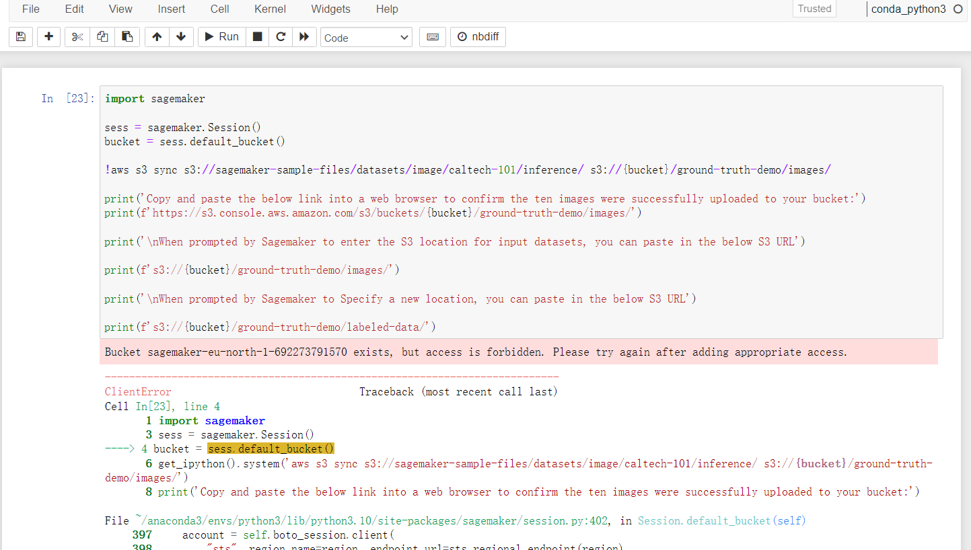The width and height of the screenshot is (971, 550).
Task: Restart the kernel circular arrow icon
Action: pos(281,37)
